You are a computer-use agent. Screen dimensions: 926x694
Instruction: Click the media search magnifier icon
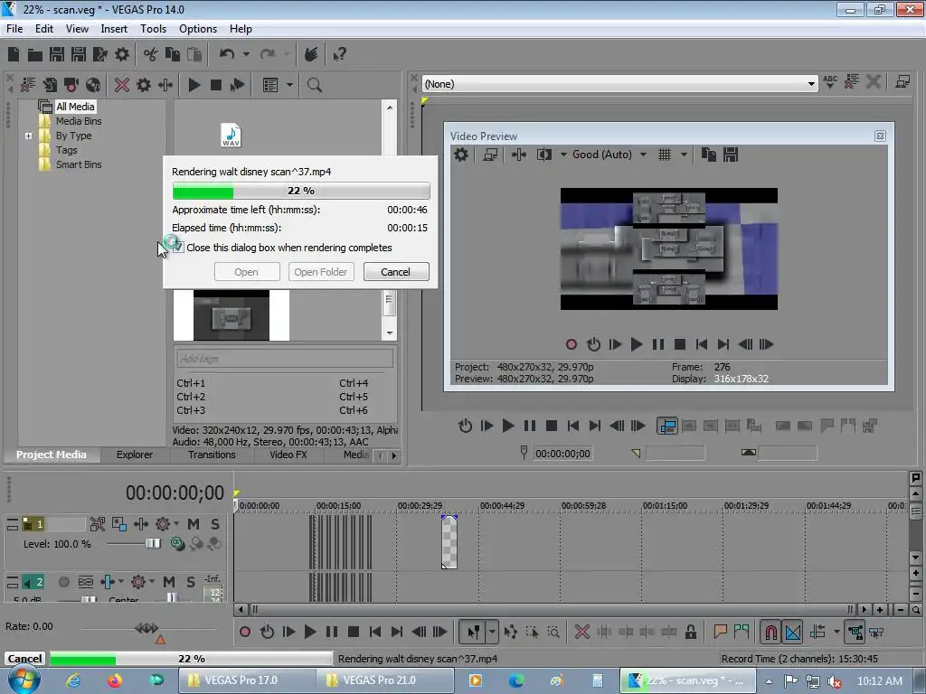[x=314, y=85]
